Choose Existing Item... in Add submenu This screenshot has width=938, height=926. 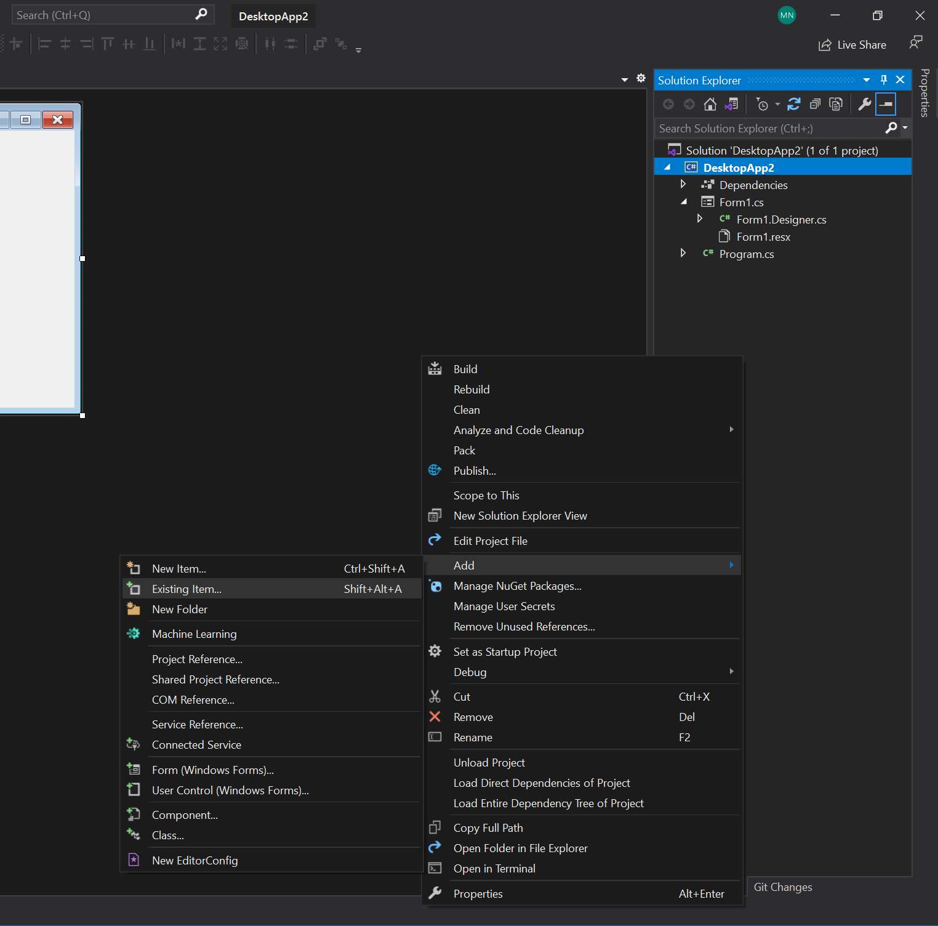tap(271, 589)
